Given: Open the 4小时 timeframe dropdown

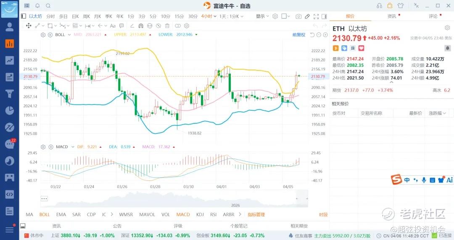Looking at the screenshot, I should click(208, 16).
